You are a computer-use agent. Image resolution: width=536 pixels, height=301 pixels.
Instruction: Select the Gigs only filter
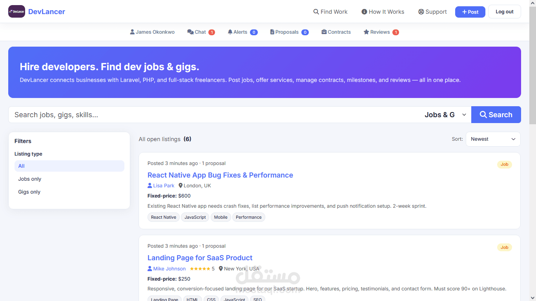tap(69, 192)
